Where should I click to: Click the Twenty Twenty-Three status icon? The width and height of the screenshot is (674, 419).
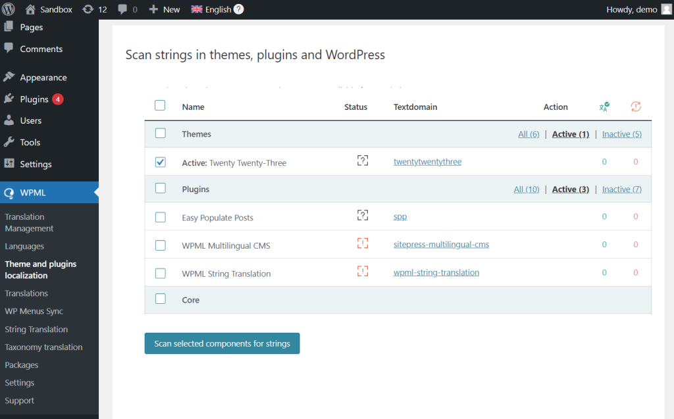tap(363, 161)
